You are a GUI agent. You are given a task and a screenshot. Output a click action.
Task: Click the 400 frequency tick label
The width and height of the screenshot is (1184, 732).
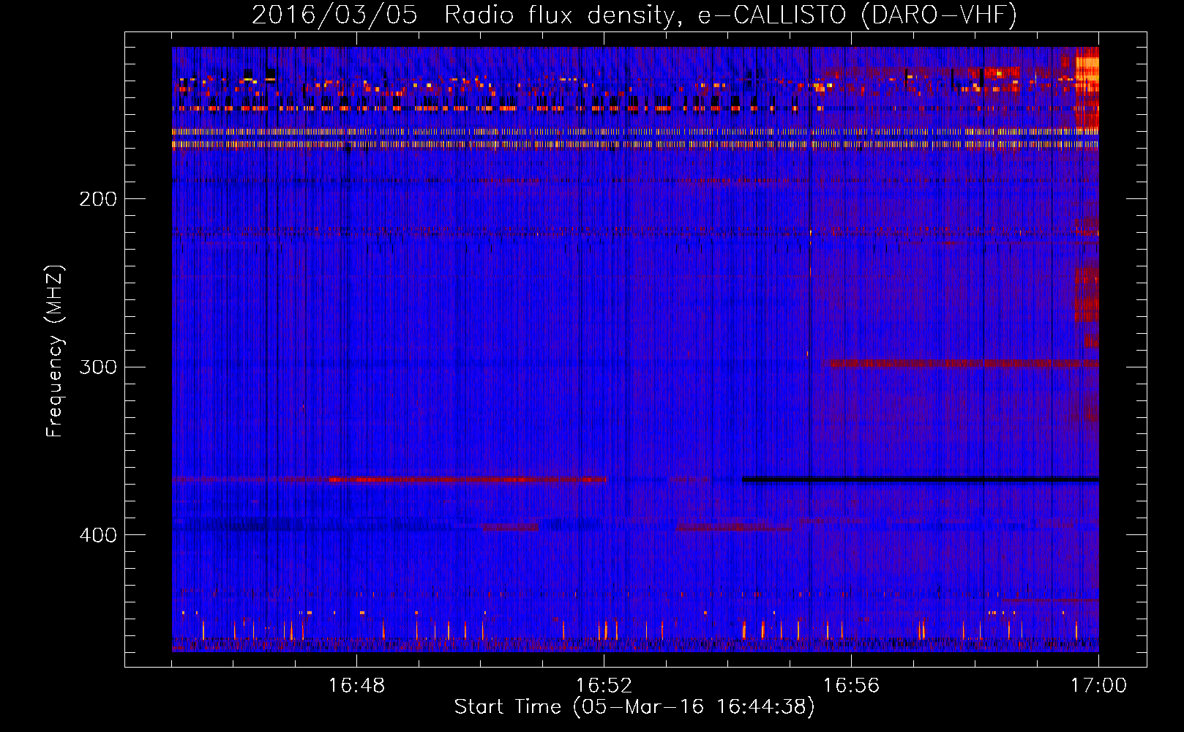pyautogui.click(x=98, y=535)
